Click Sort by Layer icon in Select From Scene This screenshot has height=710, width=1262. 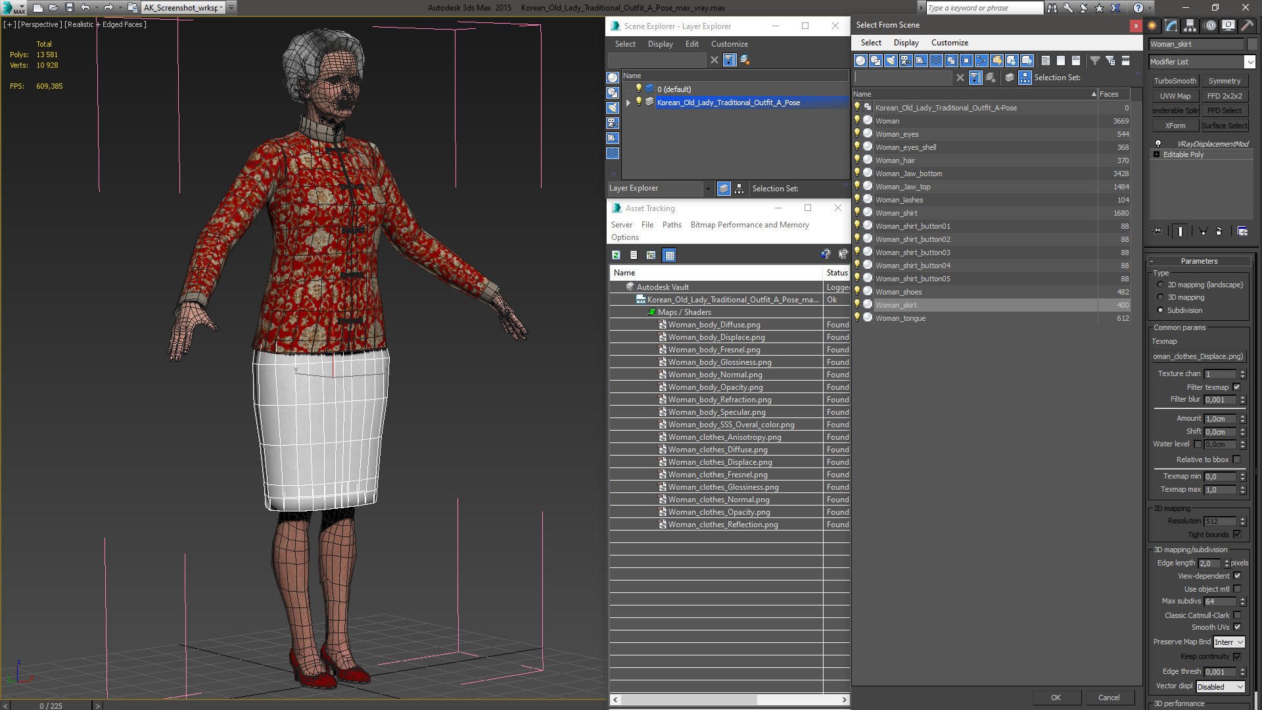coord(1010,78)
